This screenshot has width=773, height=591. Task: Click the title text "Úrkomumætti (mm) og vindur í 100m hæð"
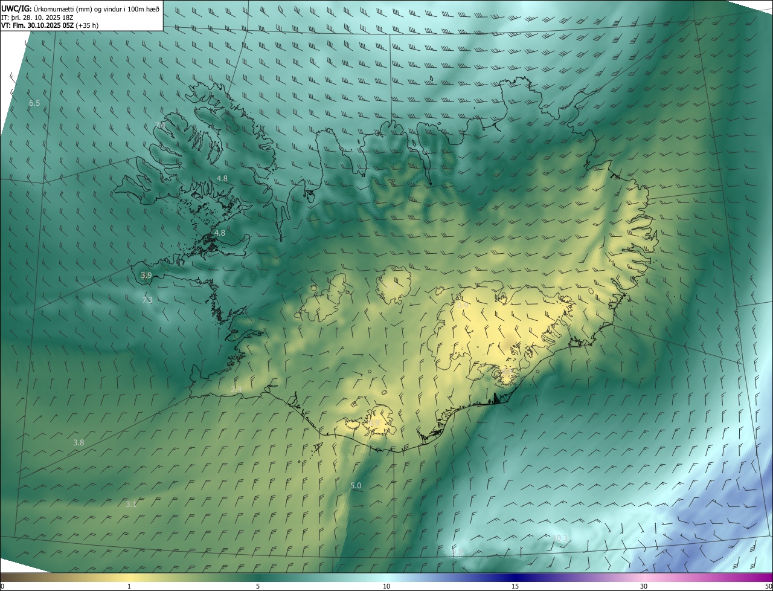tap(97, 9)
